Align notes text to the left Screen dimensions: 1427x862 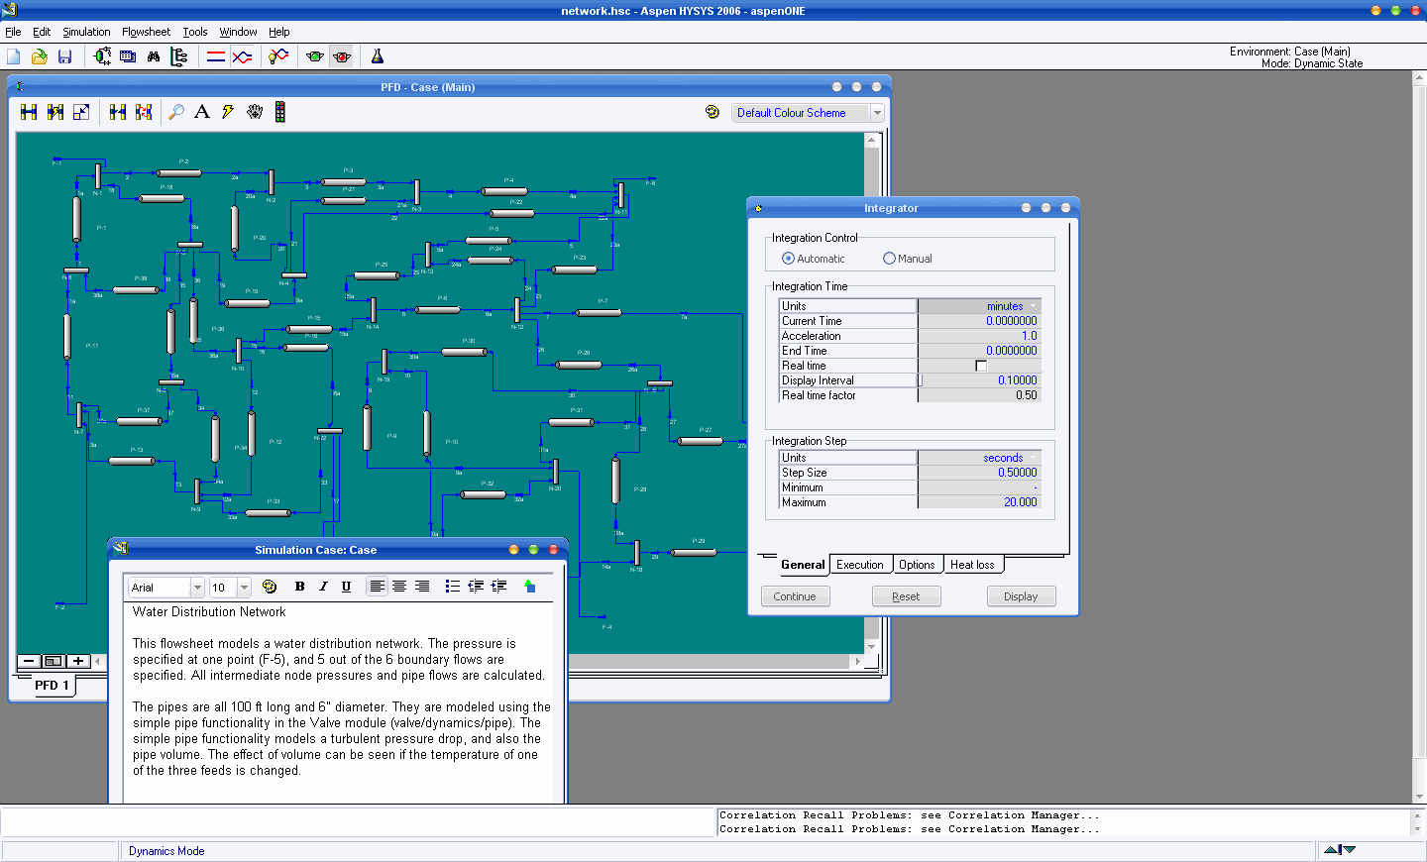377,587
